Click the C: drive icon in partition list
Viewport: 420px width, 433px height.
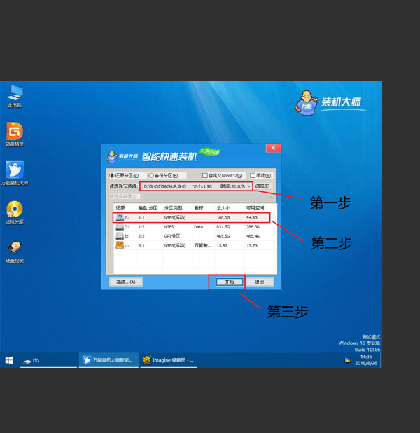[120, 218]
